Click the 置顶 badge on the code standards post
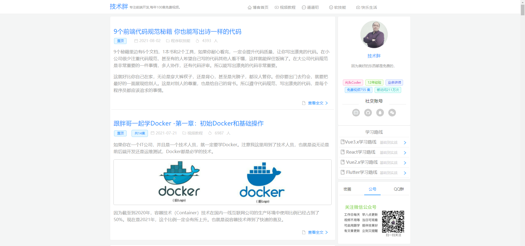 (x=120, y=41)
